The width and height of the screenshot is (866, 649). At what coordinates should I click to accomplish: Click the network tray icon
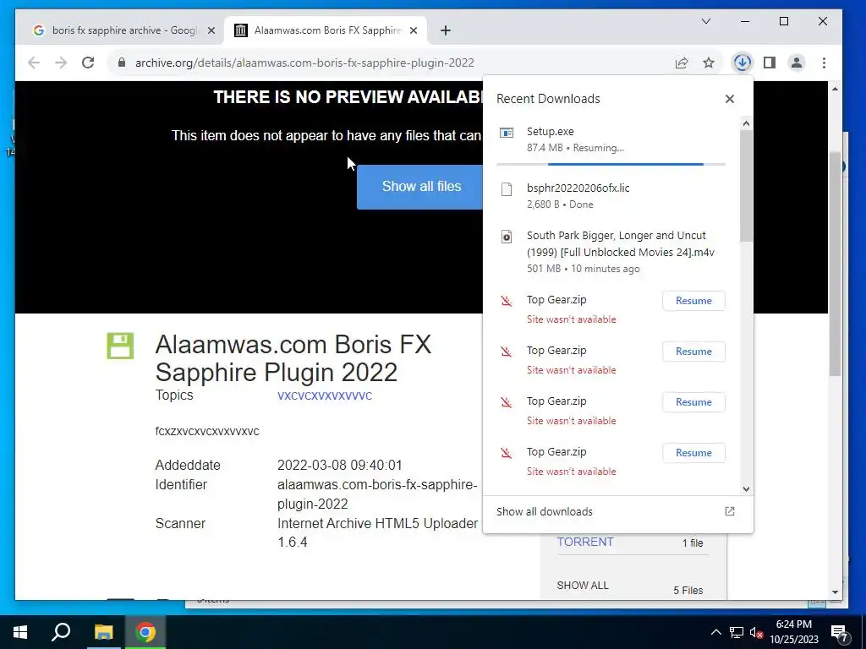pyautogui.click(x=737, y=632)
